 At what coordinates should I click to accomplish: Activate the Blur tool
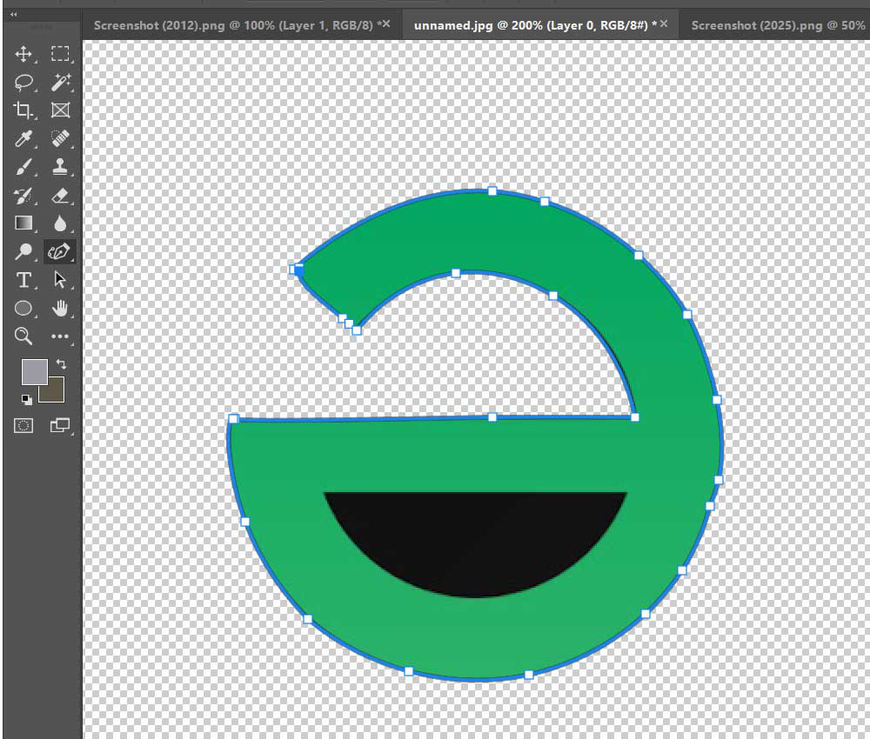tap(60, 223)
